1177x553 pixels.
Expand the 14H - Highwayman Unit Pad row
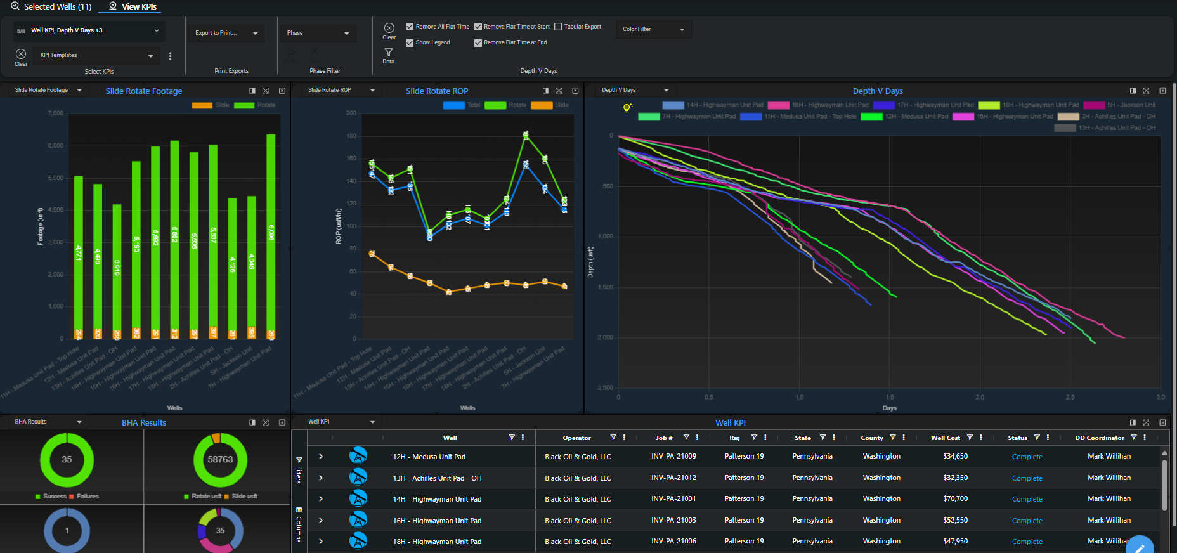coord(321,499)
